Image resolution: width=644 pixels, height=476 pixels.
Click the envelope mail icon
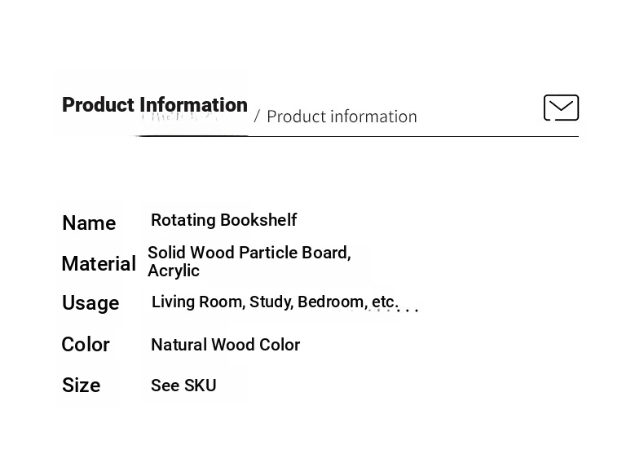[x=561, y=108]
